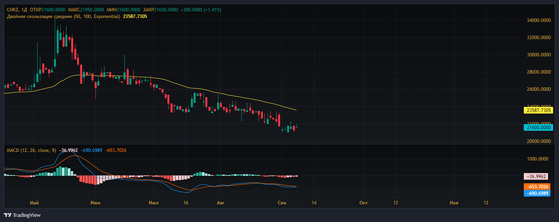
Task: Click the 20000.0000 price scale level
Action: (x=539, y=141)
